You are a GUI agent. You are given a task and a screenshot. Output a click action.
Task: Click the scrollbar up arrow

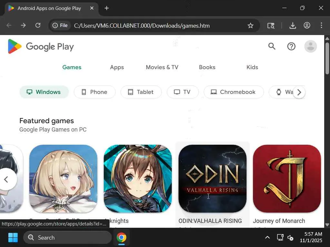327,39
